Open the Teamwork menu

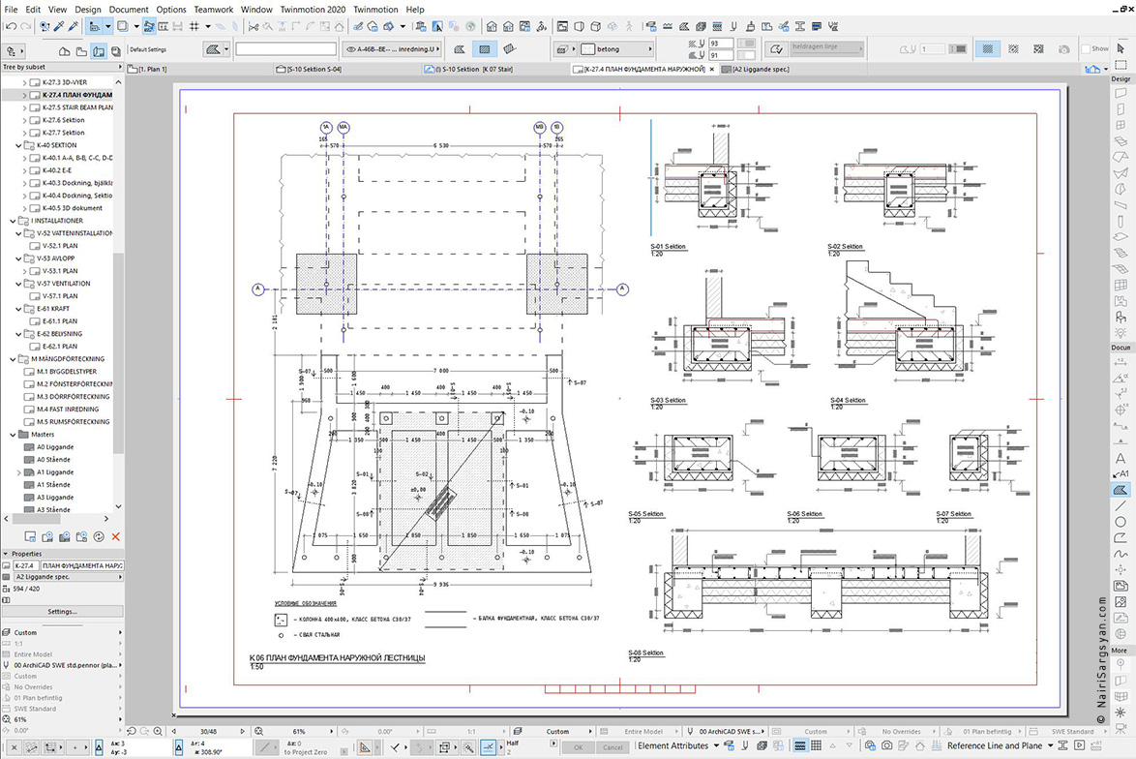(213, 10)
